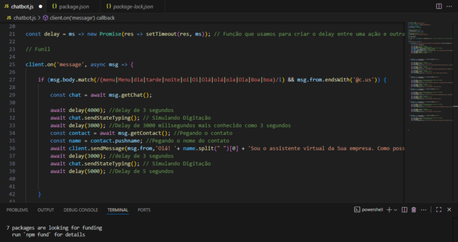Kill terminal with trash icon
The image size is (458, 242).
click(413, 210)
